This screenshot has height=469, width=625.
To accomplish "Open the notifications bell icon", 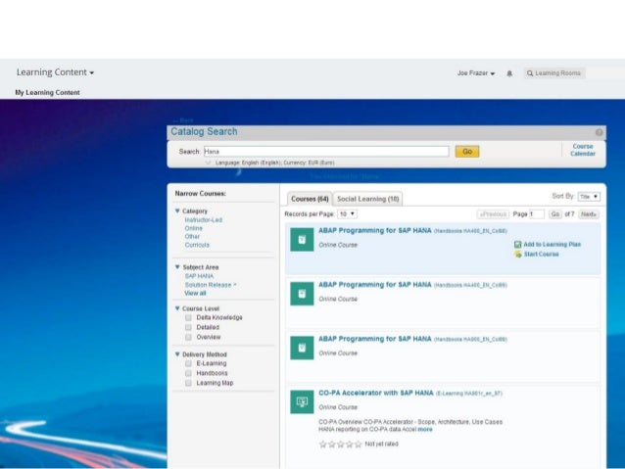I will point(509,73).
